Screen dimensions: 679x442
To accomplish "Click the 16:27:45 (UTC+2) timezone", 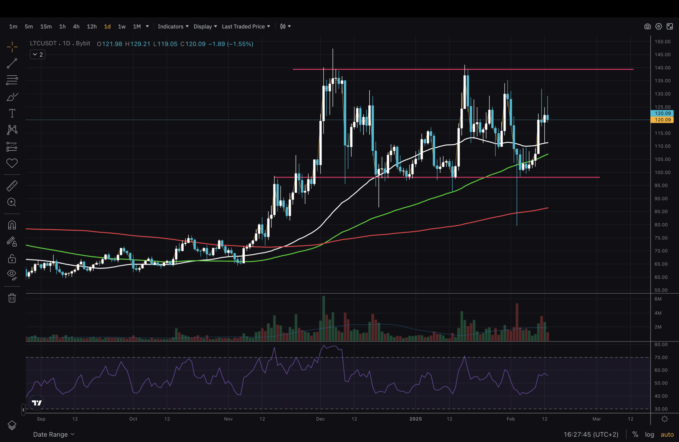I will tap(591, 434).
